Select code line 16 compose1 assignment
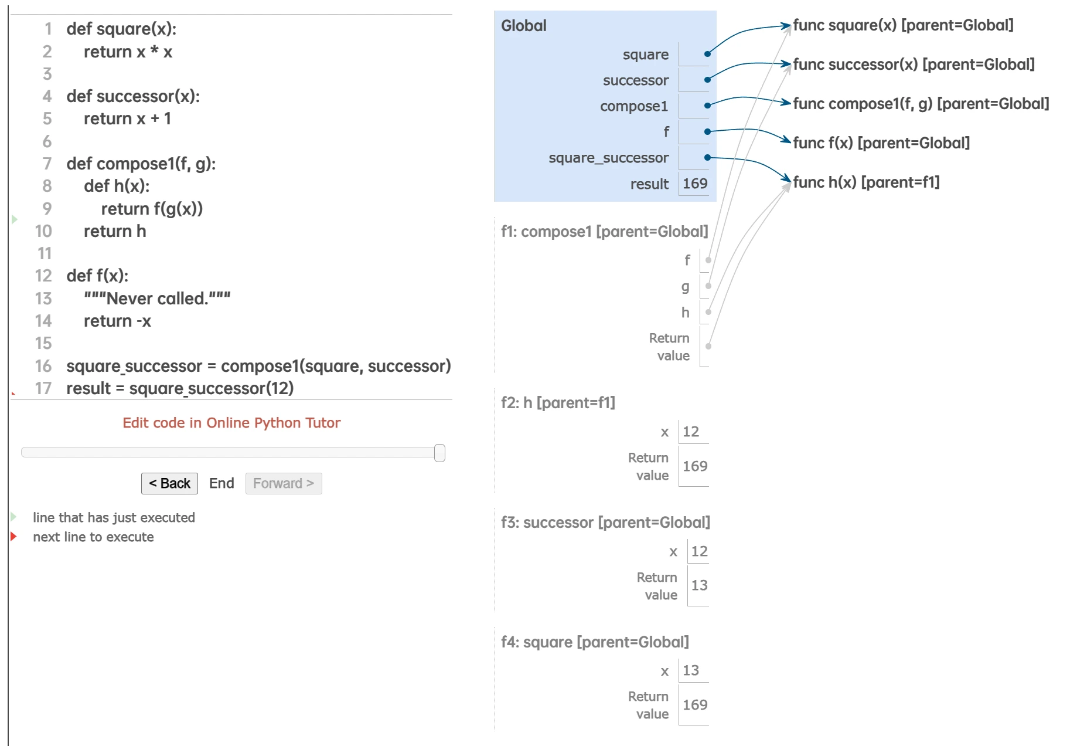The width and height of the screenshot is (1077, 746). tap(258, 366)
